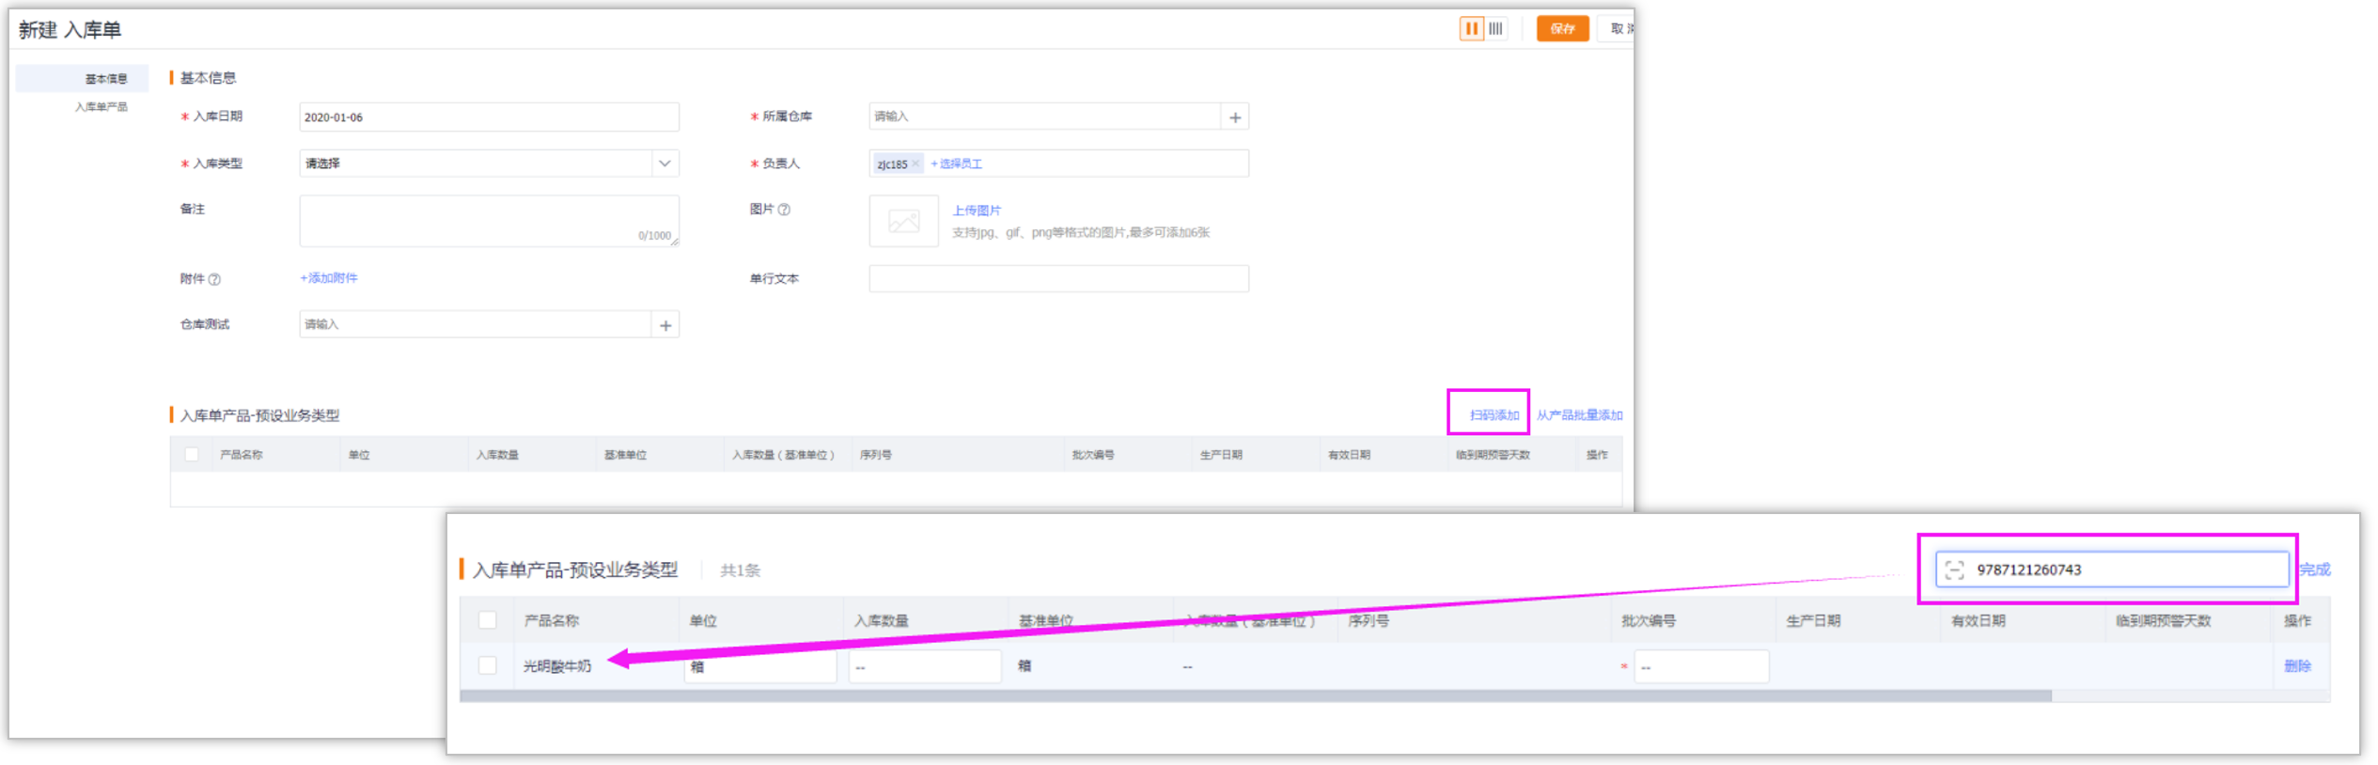
Task: Toggle select-all checkbox in lower product table
Action: (x=487, y=620)
